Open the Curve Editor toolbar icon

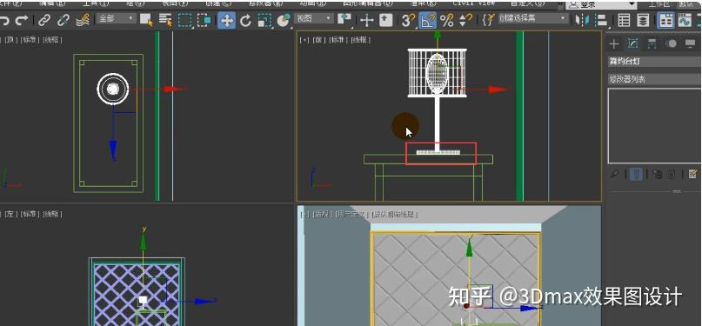click(x=685, y=20)
